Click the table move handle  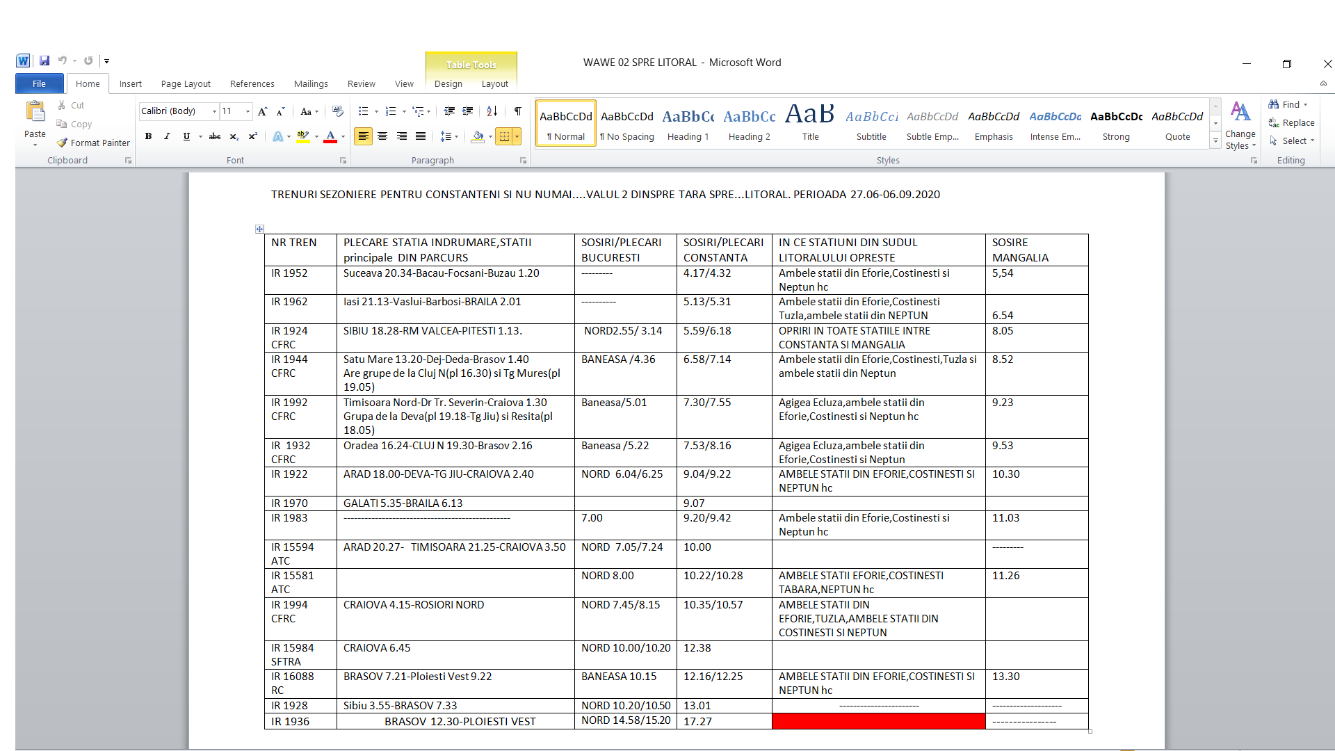(x=259, y=229)
